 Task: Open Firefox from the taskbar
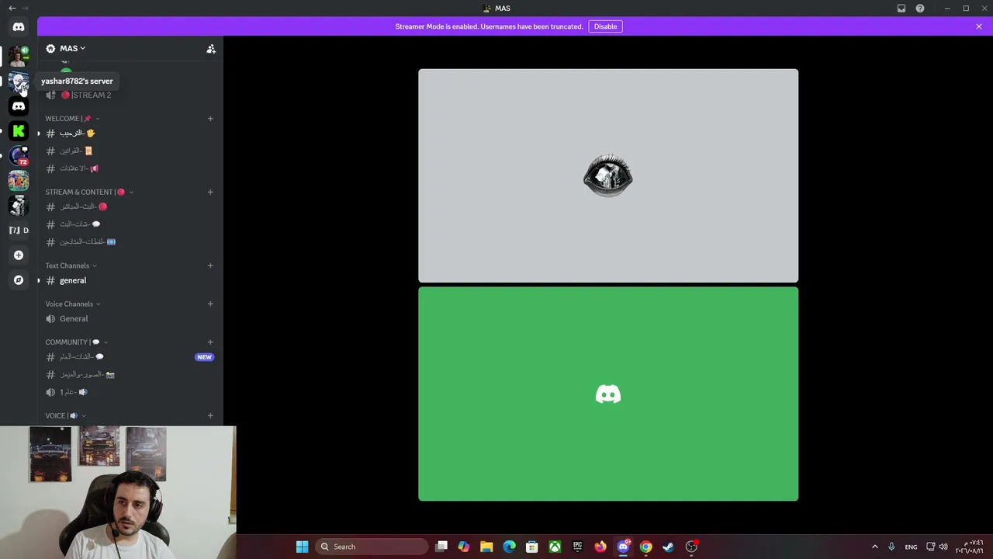coord(600,547)
